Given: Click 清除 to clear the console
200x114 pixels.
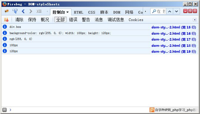Looking at the screenshot, I should tap(19, 20).
